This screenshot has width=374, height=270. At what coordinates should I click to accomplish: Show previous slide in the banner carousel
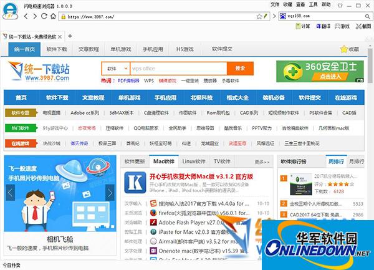(x=10, y=193)
